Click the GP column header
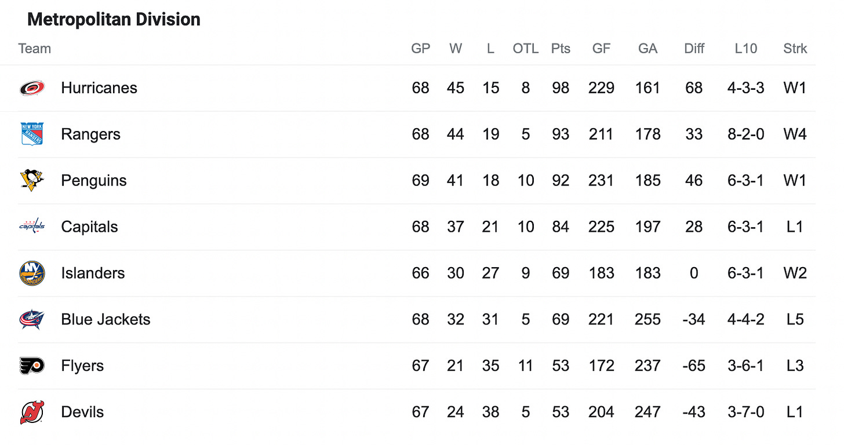 [x=421, y=49]
